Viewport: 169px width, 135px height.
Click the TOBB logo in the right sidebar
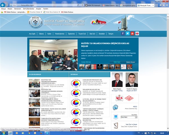pos(119,98)
